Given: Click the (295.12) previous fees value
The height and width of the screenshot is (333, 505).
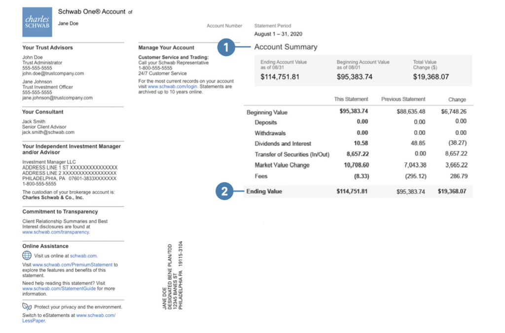Looking at the screenshot, I should pos(416,177).
